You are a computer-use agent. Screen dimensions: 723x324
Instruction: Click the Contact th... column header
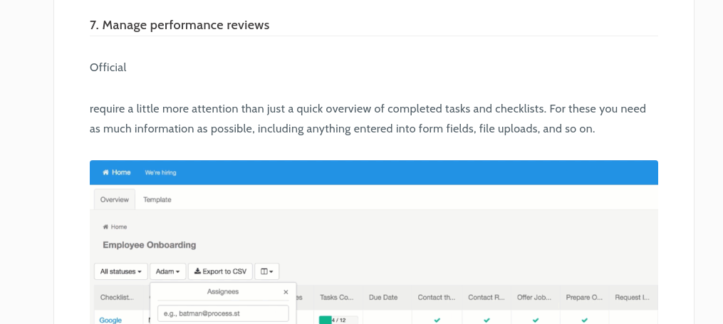[437, 297]
